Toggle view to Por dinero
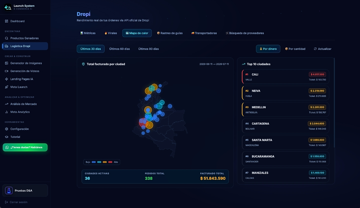 point(268,49)
